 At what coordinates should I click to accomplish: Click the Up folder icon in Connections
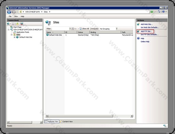[x=18, y=24]
